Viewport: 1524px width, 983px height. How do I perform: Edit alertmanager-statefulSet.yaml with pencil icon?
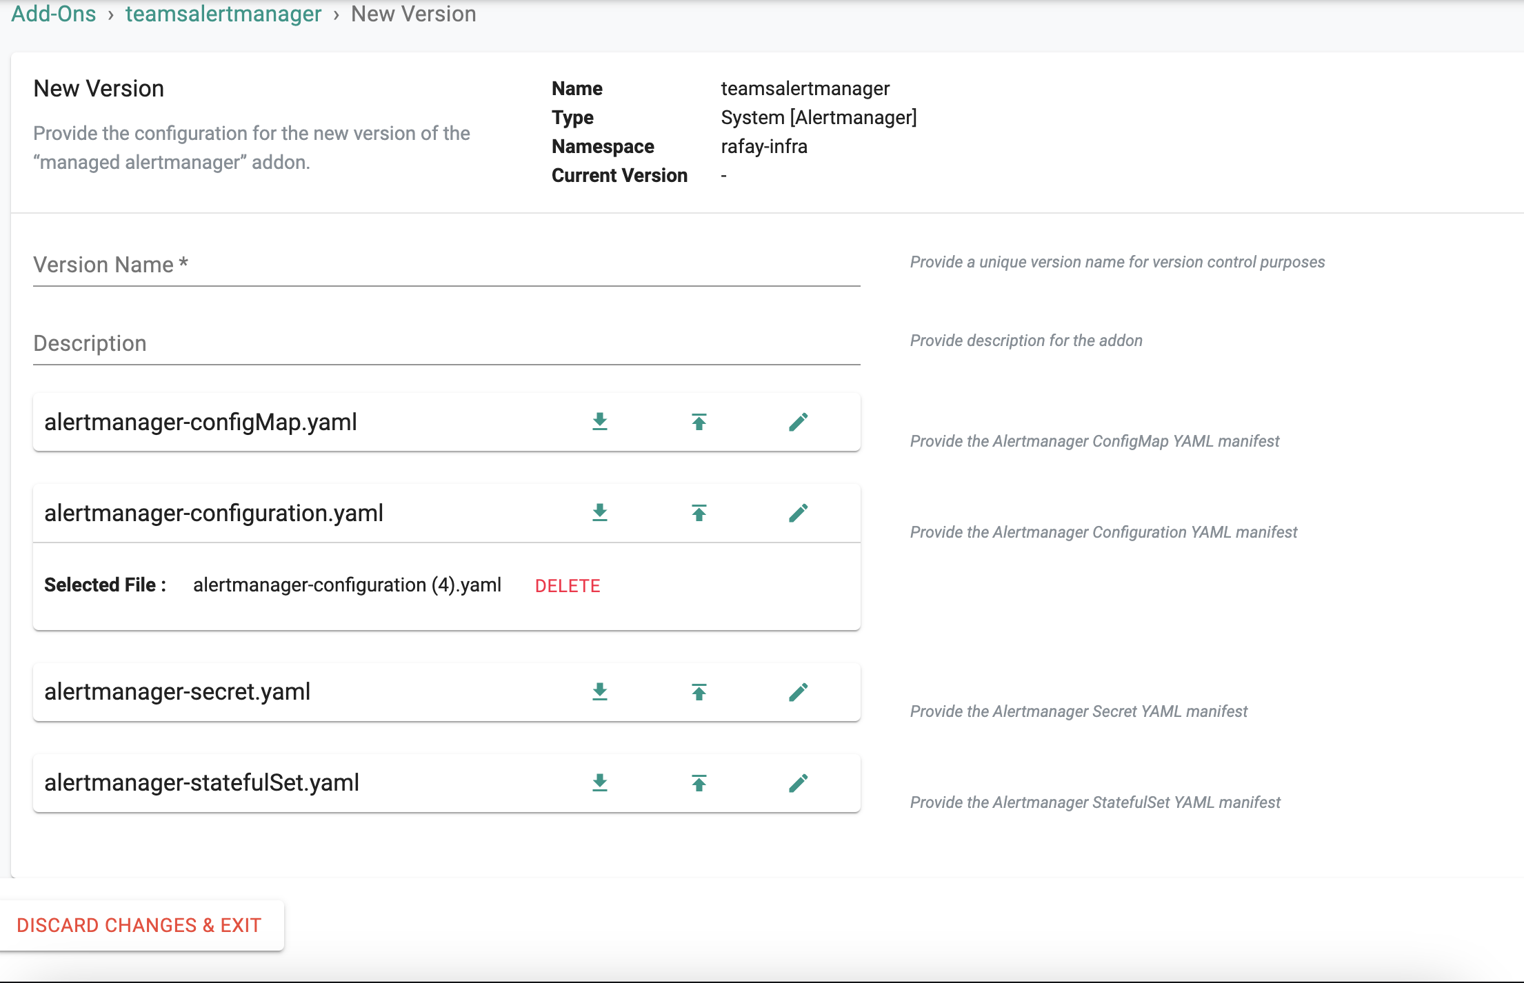799,783
